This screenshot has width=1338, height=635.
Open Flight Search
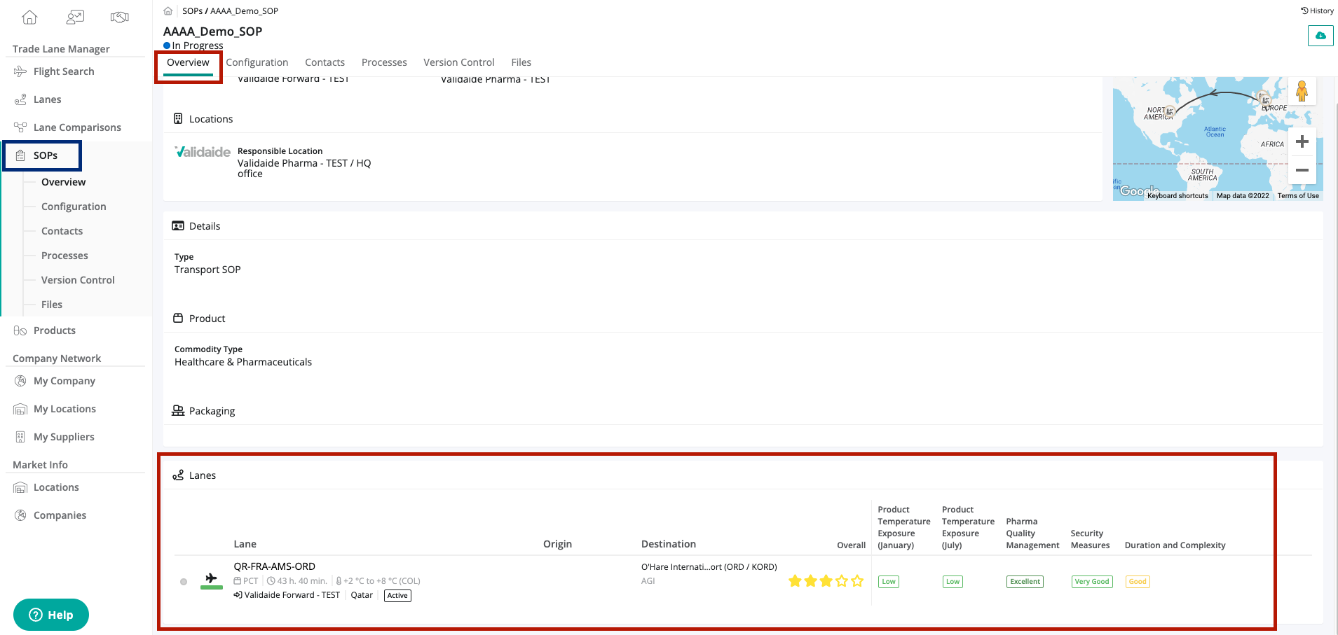point(64,71)
